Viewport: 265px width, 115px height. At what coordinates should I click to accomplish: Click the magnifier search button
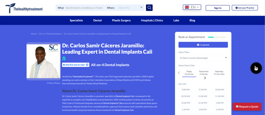[x=149, y=7]
